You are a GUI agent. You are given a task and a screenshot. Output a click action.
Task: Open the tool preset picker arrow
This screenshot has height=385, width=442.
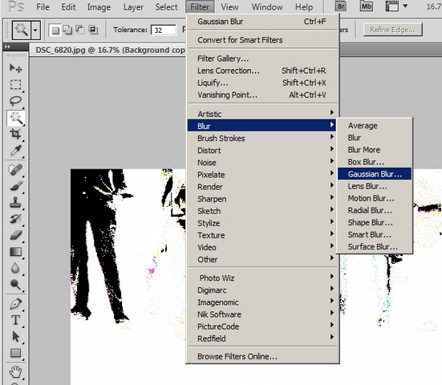coord(35,30)
